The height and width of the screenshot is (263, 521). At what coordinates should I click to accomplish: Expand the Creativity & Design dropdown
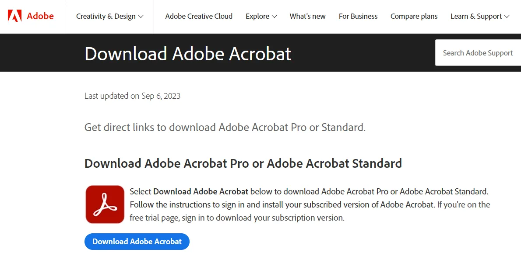tap(109, 16)
